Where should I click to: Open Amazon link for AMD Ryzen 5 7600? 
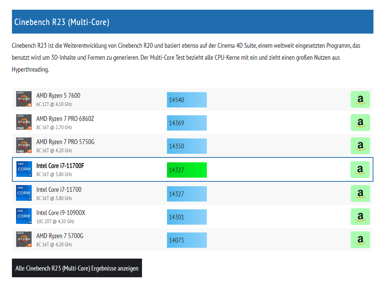pyautogui.click(x=360, y=100)
